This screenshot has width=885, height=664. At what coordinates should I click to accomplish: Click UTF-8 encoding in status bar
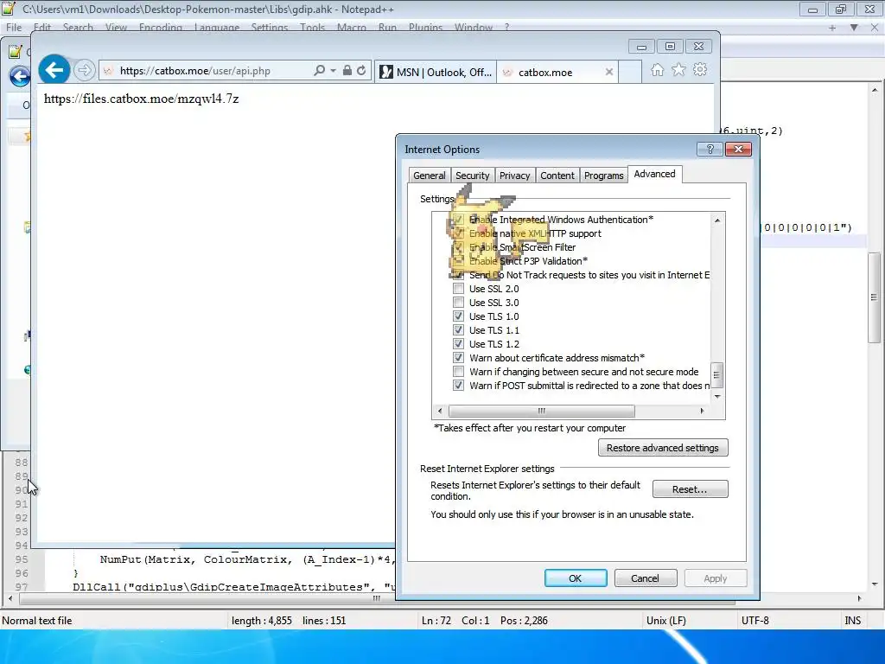click(755, 621)
